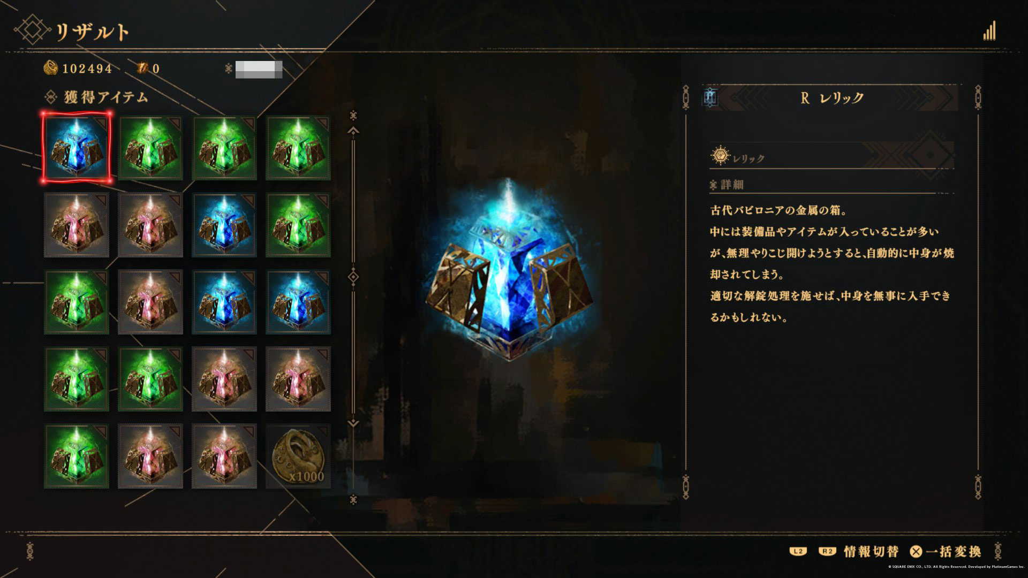Click the diamond scrollbar handle in item list
Viewport: 1028px width, 578px height.
click(353, 277)
